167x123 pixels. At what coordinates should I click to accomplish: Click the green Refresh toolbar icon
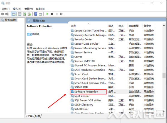25,14
